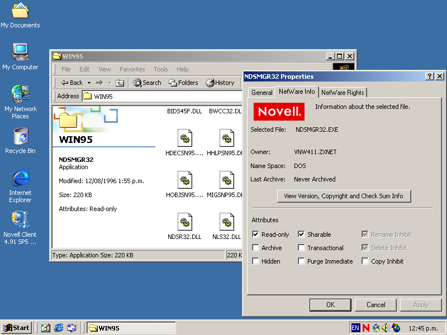Image resolution: width=447 pixels, height=335 pixels.
Task: Open the Edit menu in WIN95 window
Action: tap(84, 69)
